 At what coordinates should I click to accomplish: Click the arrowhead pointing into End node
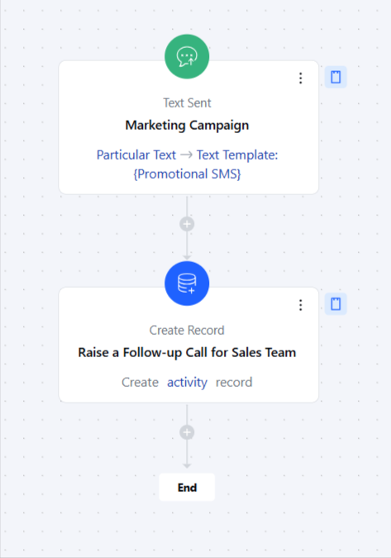187,465
